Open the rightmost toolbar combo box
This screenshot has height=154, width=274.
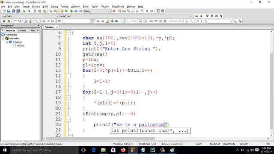coord(231,21)
